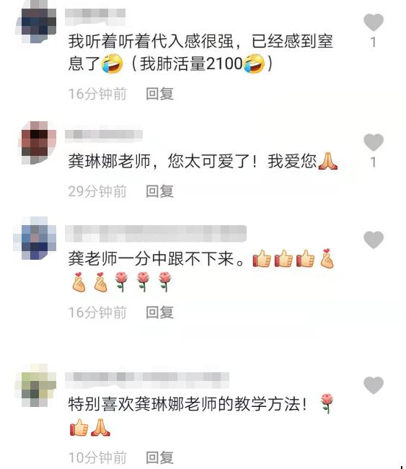Tap 回复 under the "室息了" comment

(x=159, y=94)
